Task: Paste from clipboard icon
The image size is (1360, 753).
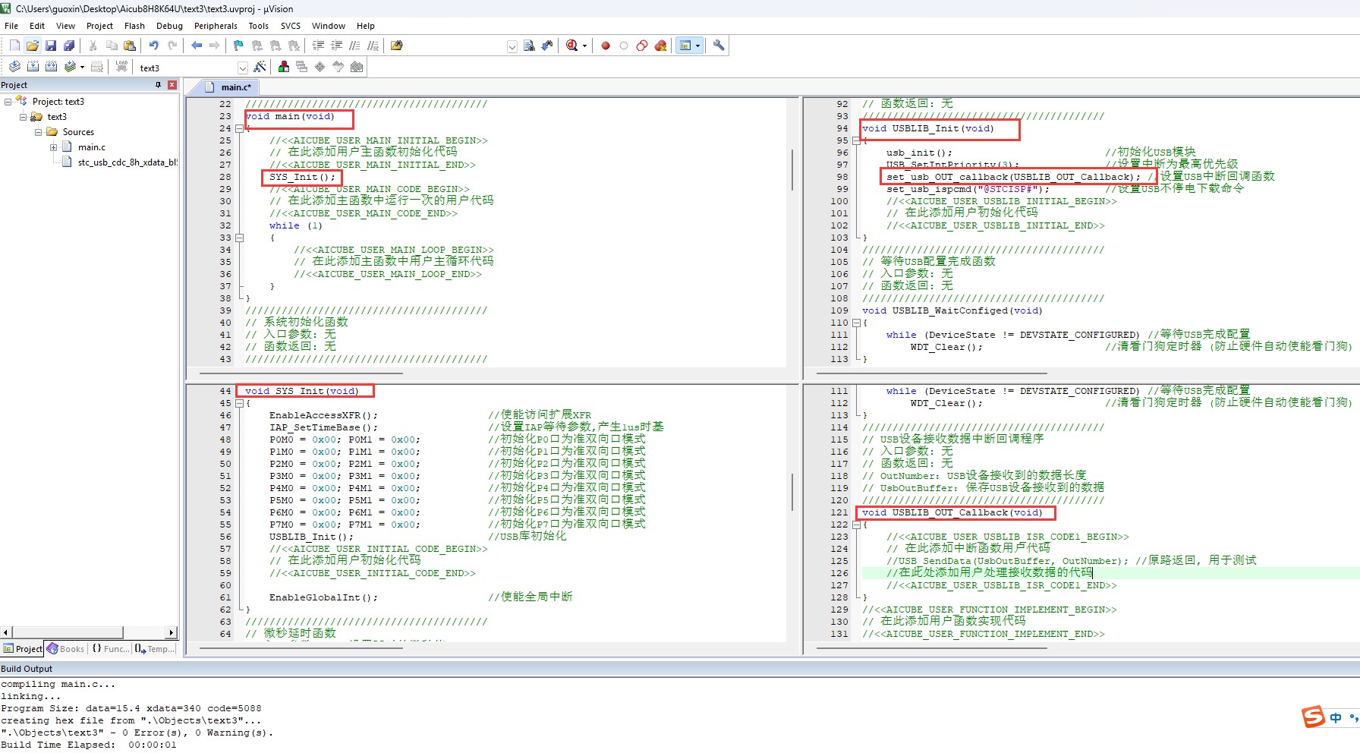Action: point(130,46)
